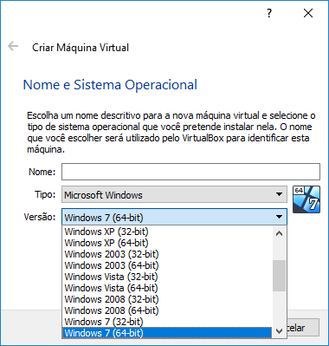Screen dimensions: 329x346
Task: Pick Windows Vista (32-bit) entry
Action: tap(167, 277)
